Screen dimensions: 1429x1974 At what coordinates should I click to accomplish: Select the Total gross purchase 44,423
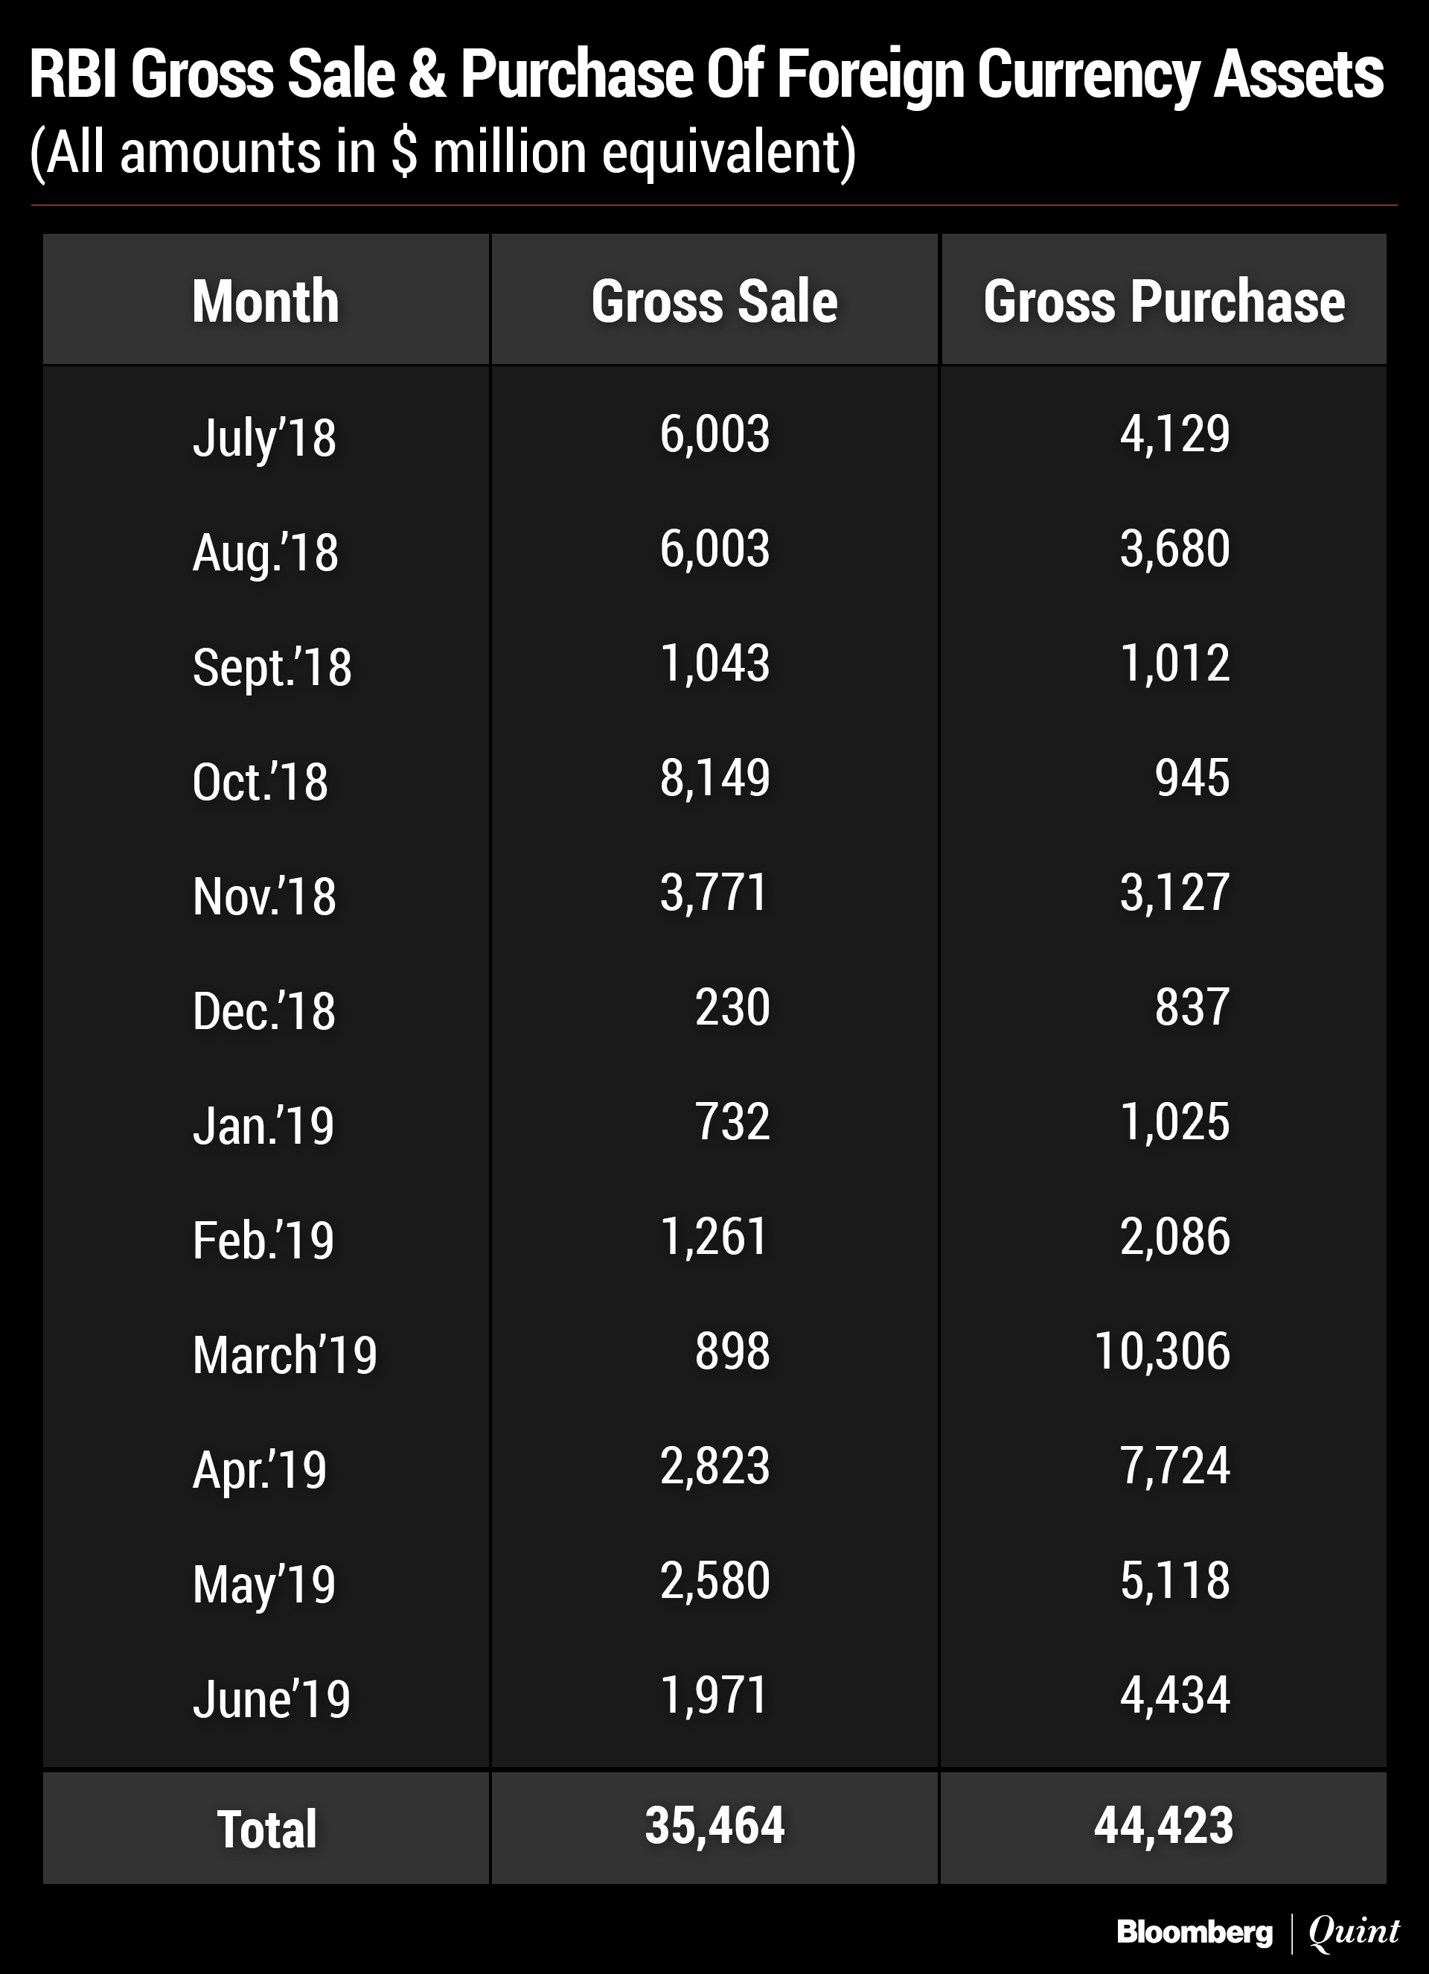[x=1164, y=1825]
